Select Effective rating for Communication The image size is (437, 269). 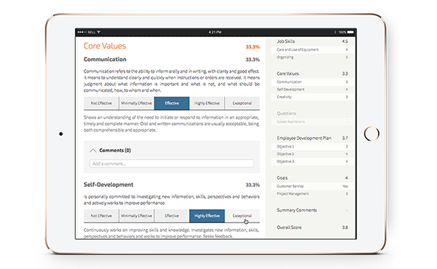click(x=172, y=103)
